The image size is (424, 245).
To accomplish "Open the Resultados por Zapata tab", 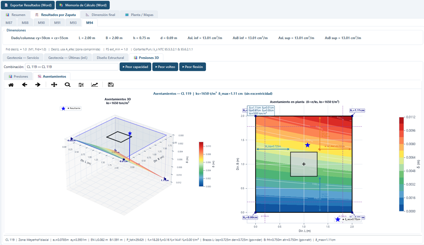I will click(55, 15).
